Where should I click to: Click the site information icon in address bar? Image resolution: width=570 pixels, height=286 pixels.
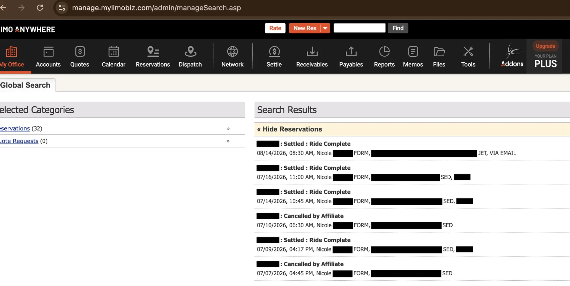[62, 8]
